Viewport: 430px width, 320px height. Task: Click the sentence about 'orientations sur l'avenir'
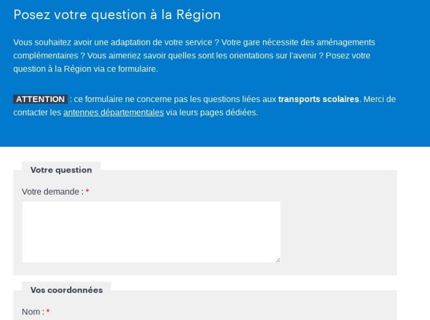[205, 55]
